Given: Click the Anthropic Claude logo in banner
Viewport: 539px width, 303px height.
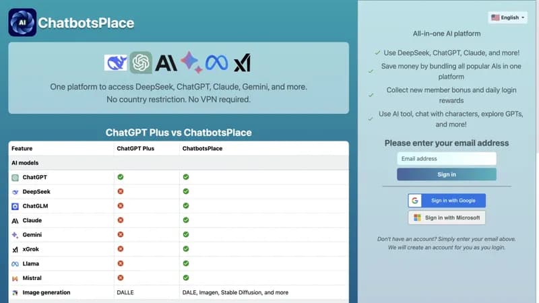Looking at the screenshot, I should point(166,63).
